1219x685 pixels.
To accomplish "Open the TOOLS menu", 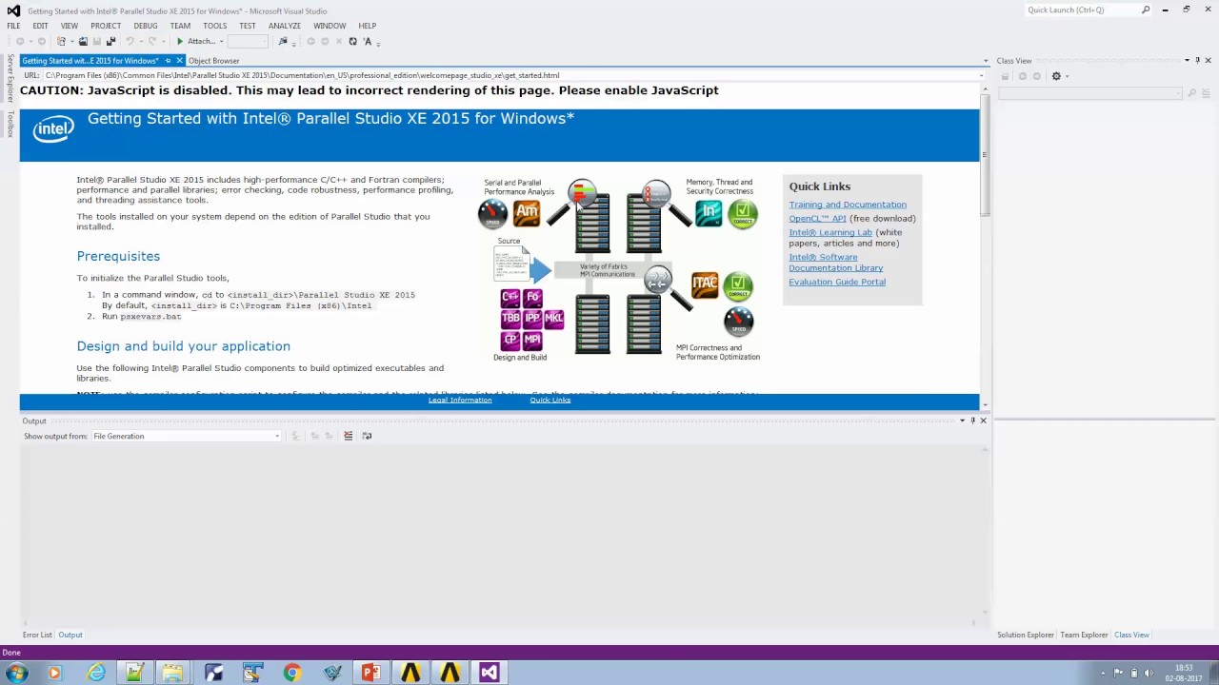I will point(214,26).
